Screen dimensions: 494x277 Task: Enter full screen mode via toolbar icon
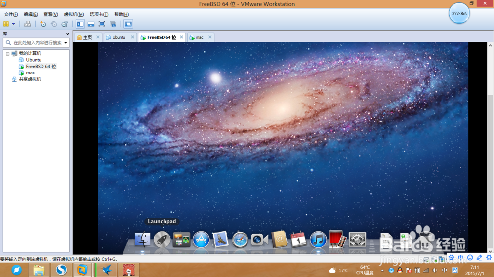102,24
